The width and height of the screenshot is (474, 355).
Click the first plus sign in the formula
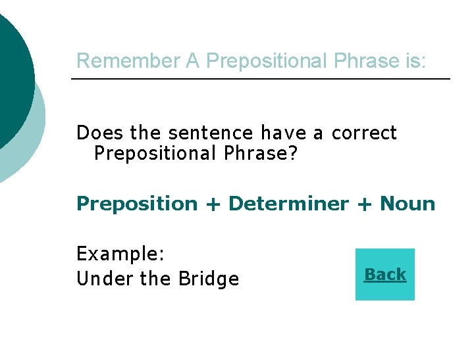pos(213,204)
